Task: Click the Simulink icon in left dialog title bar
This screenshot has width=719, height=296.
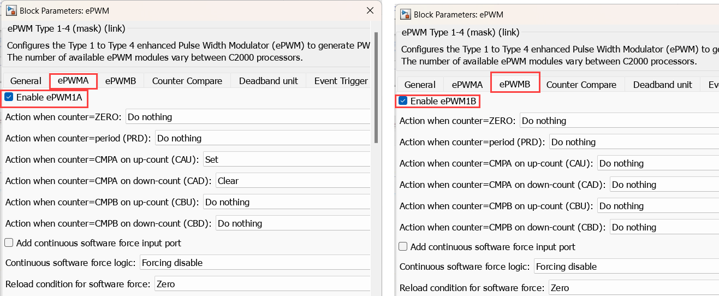Action: click(x=10, y=11)
